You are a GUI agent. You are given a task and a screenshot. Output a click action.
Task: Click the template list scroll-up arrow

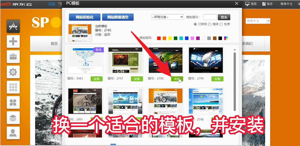235,50
